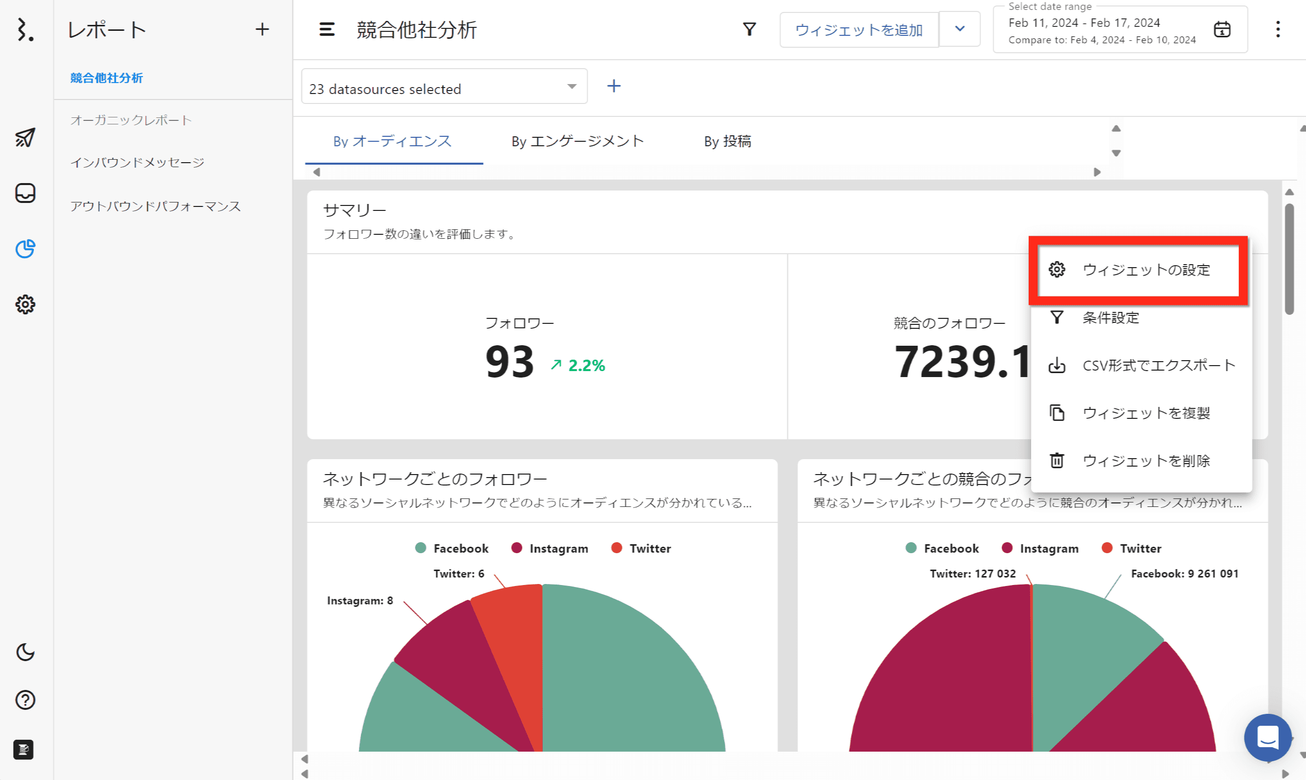Open the publish paper-plane icon in sidebar
Image resolution: width=1306 pixels, height=780 pixels.
pyautogui.click(x=25, y=138)
